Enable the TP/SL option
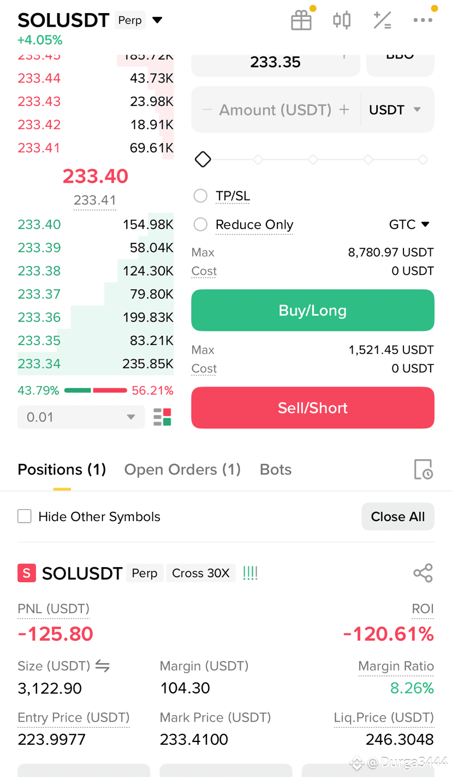The image size is (452, 777). [x=200, y=196]
